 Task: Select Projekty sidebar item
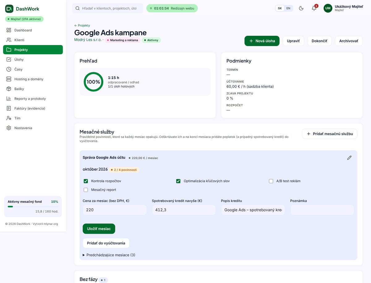click(33, 50)
